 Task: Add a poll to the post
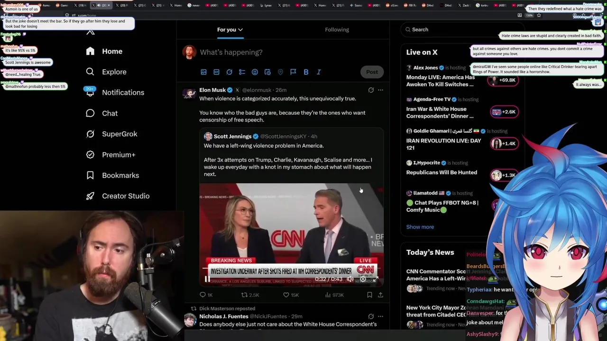[242, 72]
